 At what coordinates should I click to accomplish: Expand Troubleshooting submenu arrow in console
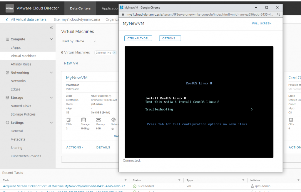(252, 109)
